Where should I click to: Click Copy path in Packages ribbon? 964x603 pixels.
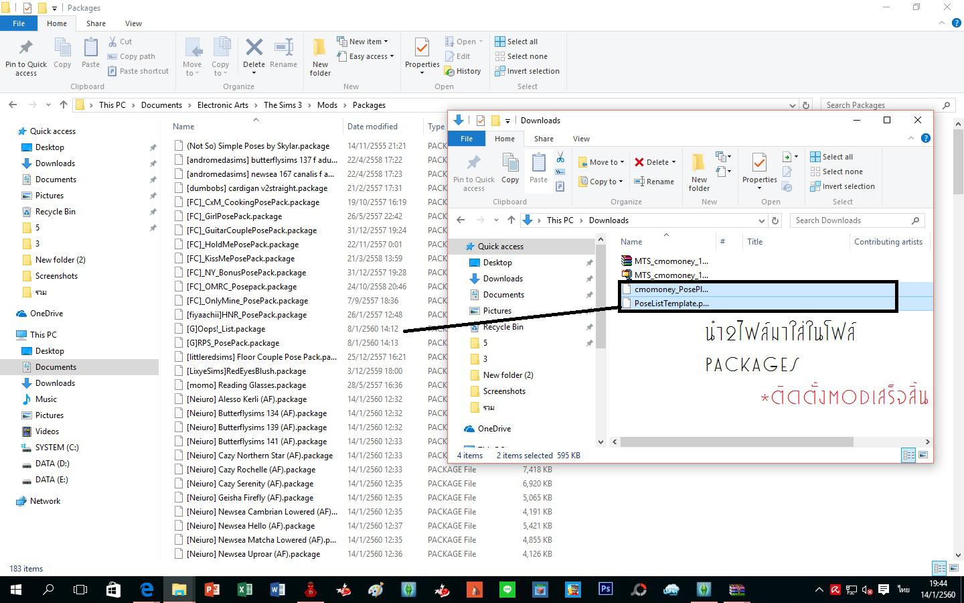click(x=131, y=56)
